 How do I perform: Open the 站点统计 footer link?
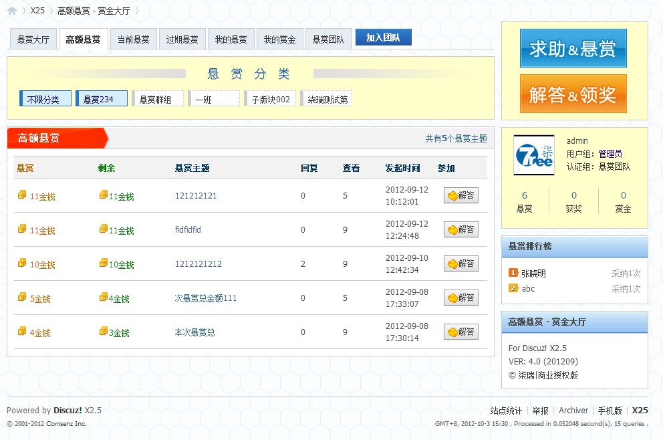pos(506,411)
